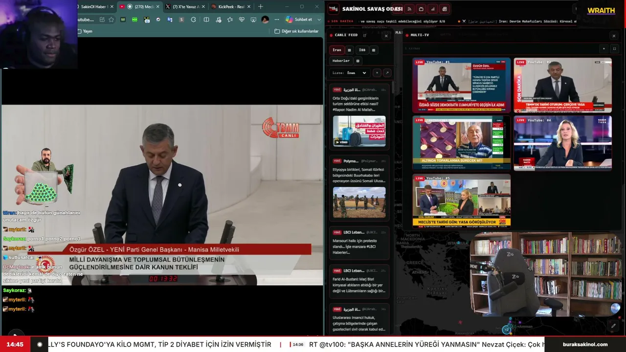Open Diğer sık kullanılanlar bookmarks folder
This screenshot has width=626, height=352.
coord(296,31)
